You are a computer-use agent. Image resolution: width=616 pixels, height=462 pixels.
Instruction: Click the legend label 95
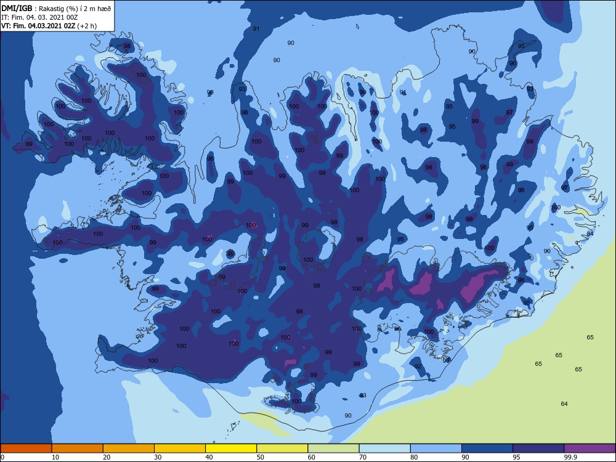[517, 457]
